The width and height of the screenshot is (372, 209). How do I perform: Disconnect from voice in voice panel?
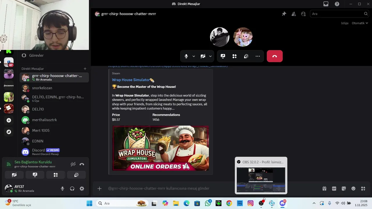(82, 164)
